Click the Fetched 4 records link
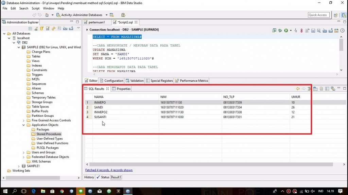 109,170
